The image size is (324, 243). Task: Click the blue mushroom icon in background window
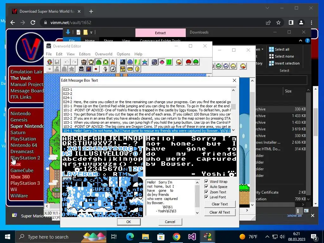(x=226, y=66)
